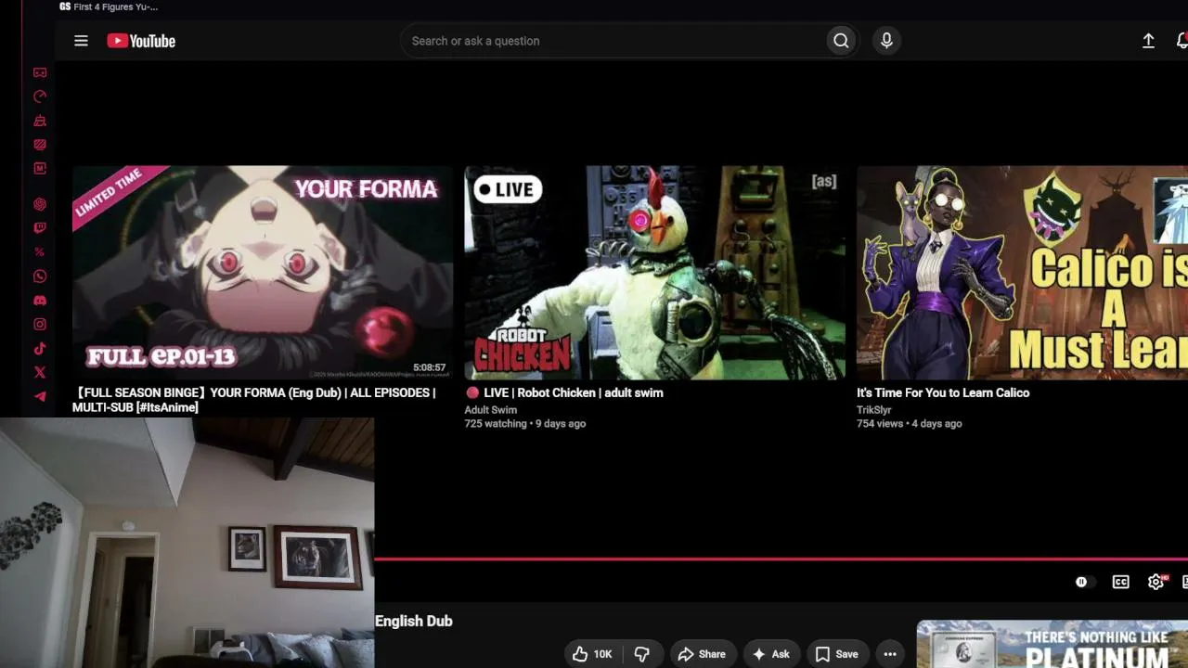Open the notifications bell
The width and height of the screenshot is (1188, 668).
[1182, 41]
